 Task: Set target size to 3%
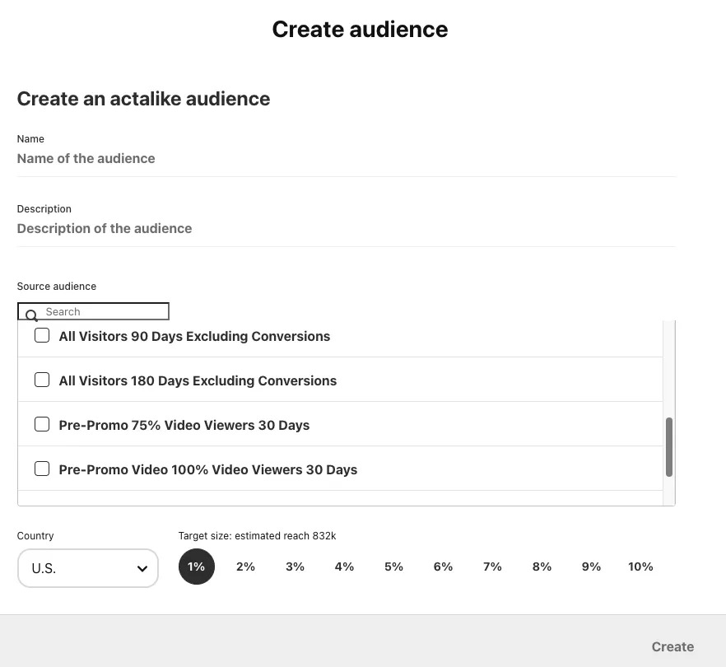coord(295,567)
